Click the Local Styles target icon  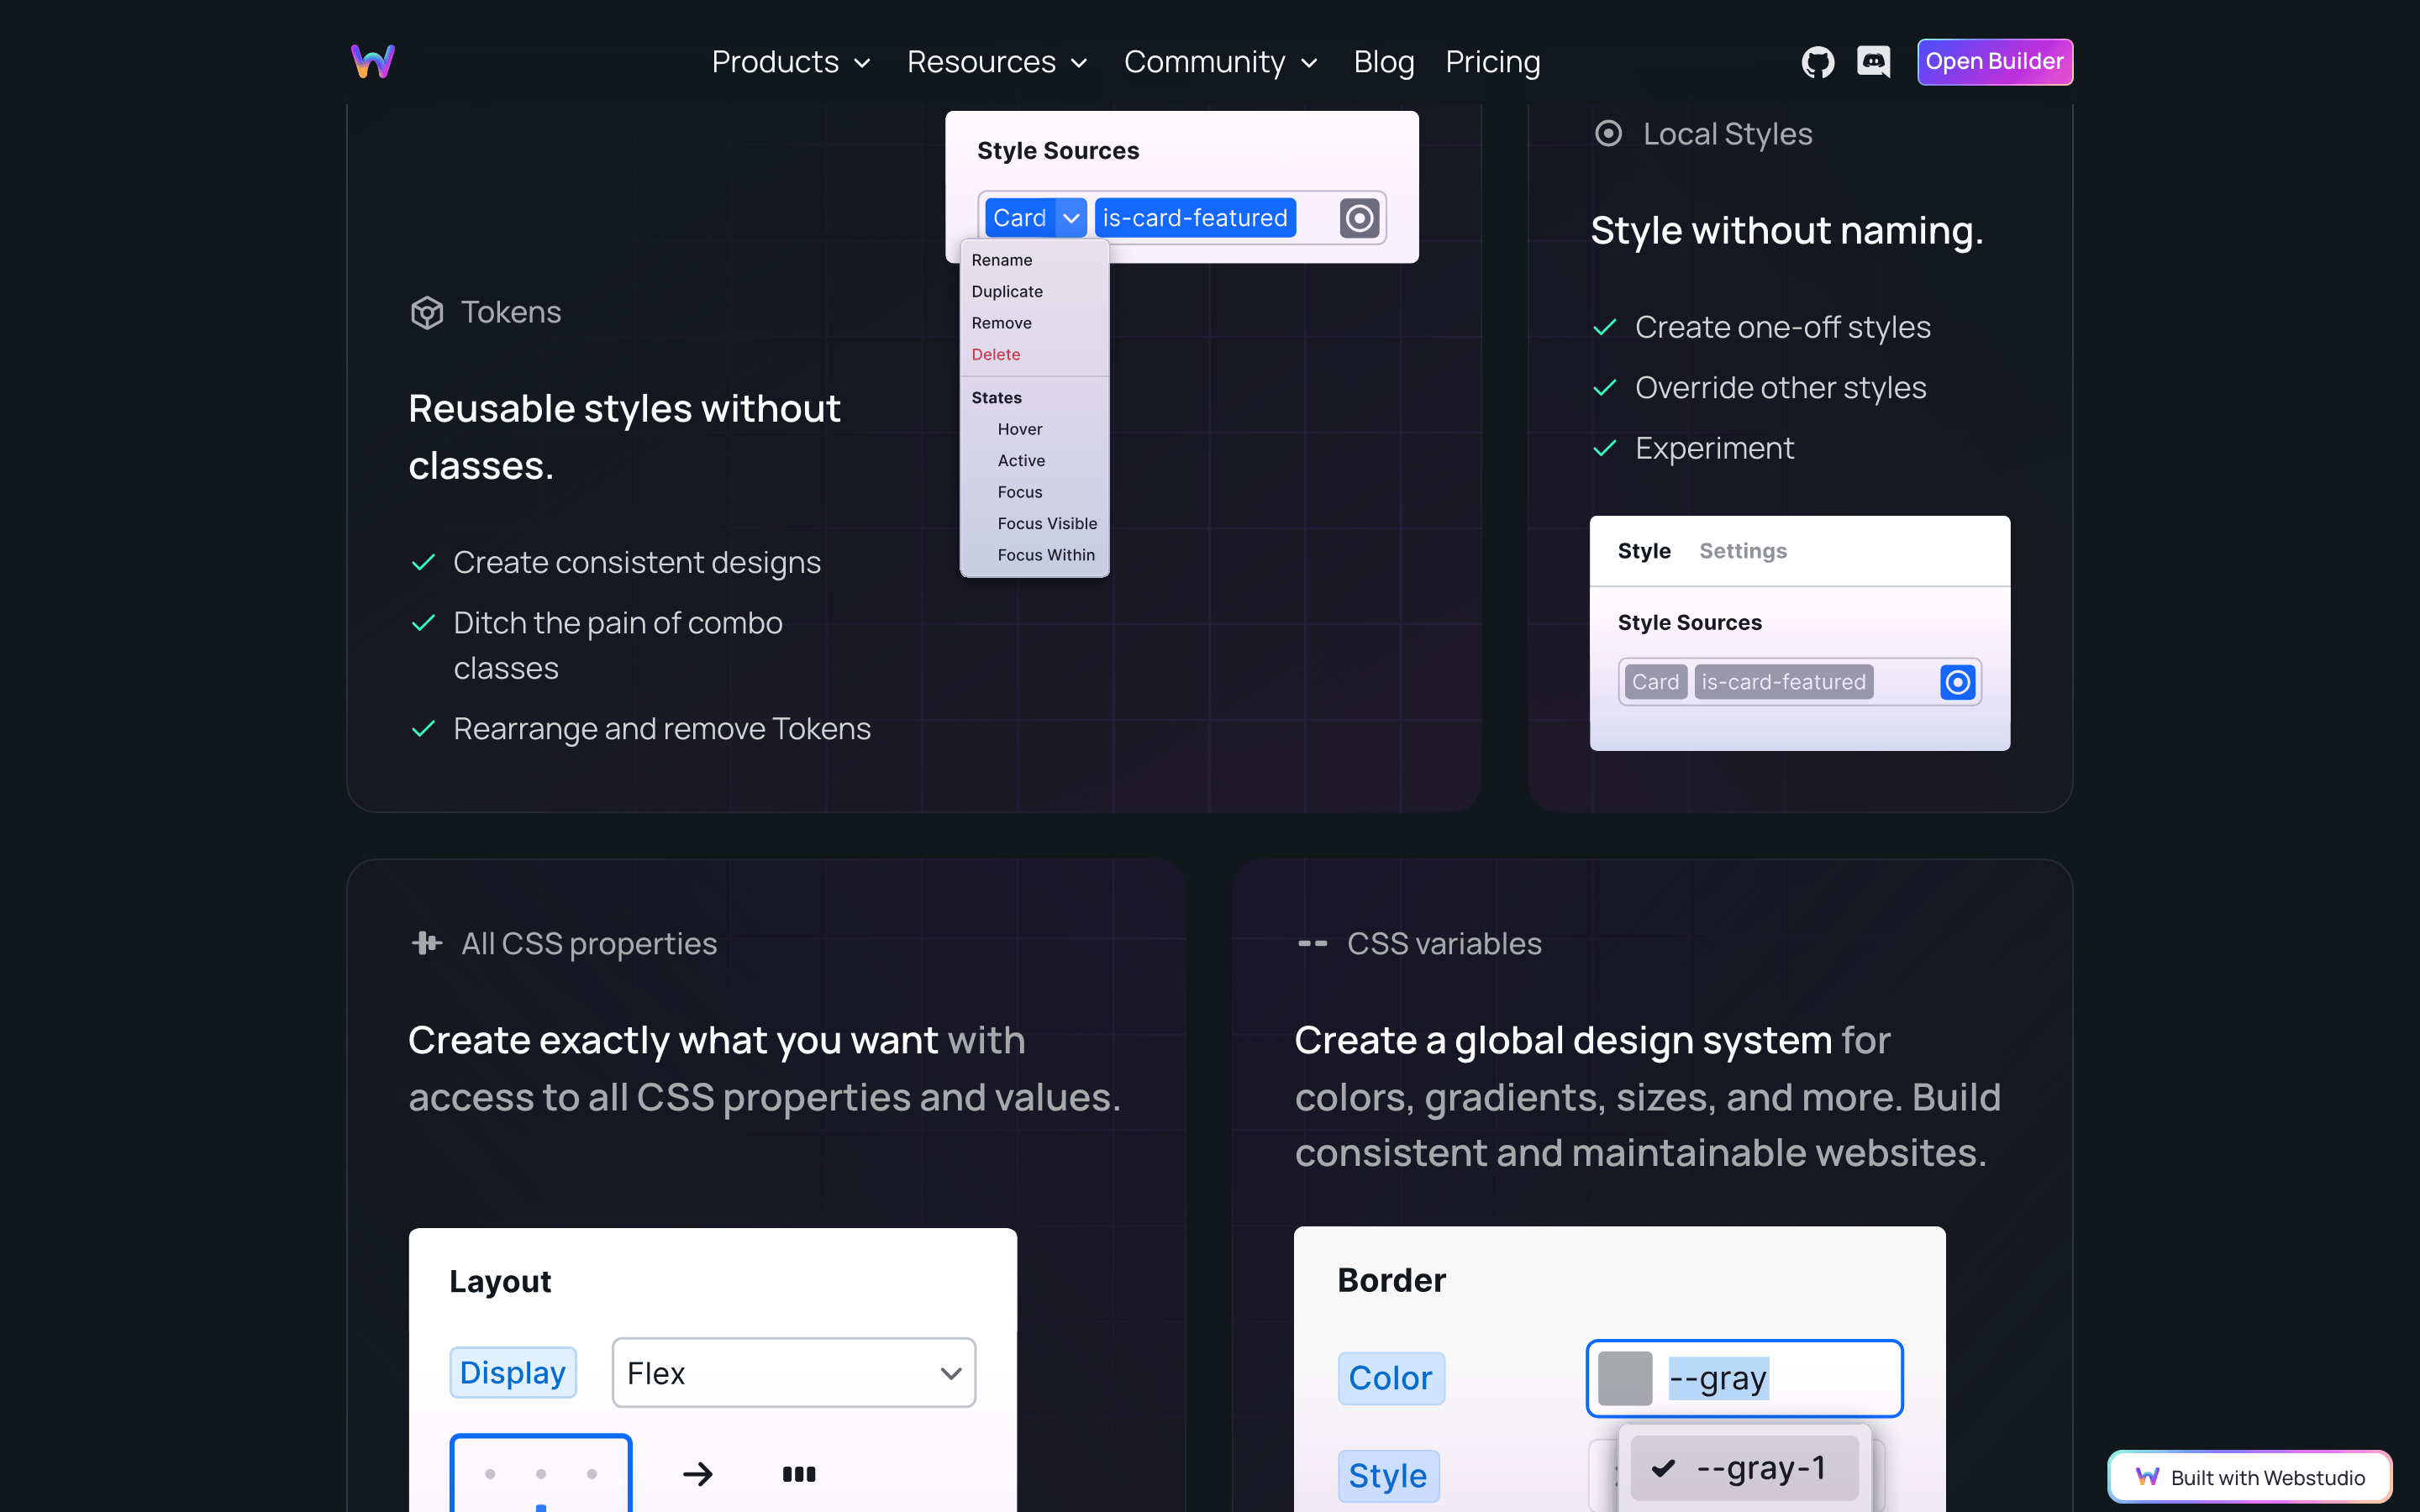(1608, 133)
